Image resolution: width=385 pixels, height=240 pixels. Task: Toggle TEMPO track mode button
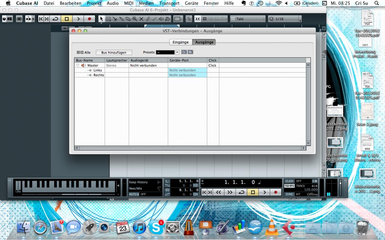click(290, 186)
